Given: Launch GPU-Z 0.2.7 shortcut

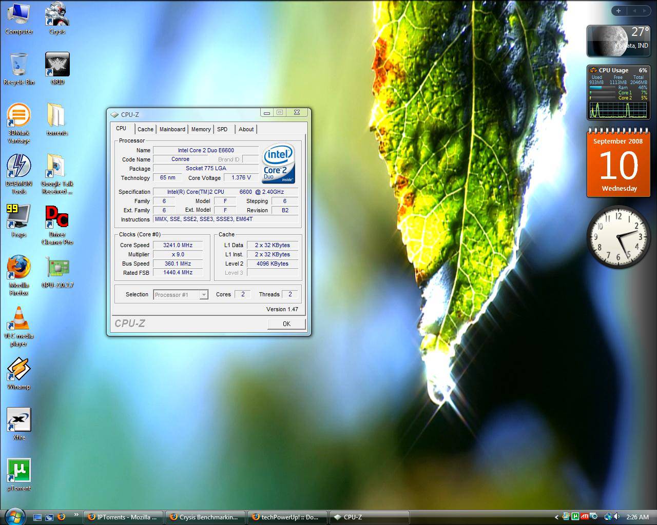Looking at the screenshot, I should (x=57, y=272).
